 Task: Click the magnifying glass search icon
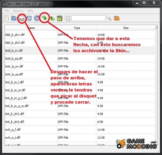pos(109,18)
